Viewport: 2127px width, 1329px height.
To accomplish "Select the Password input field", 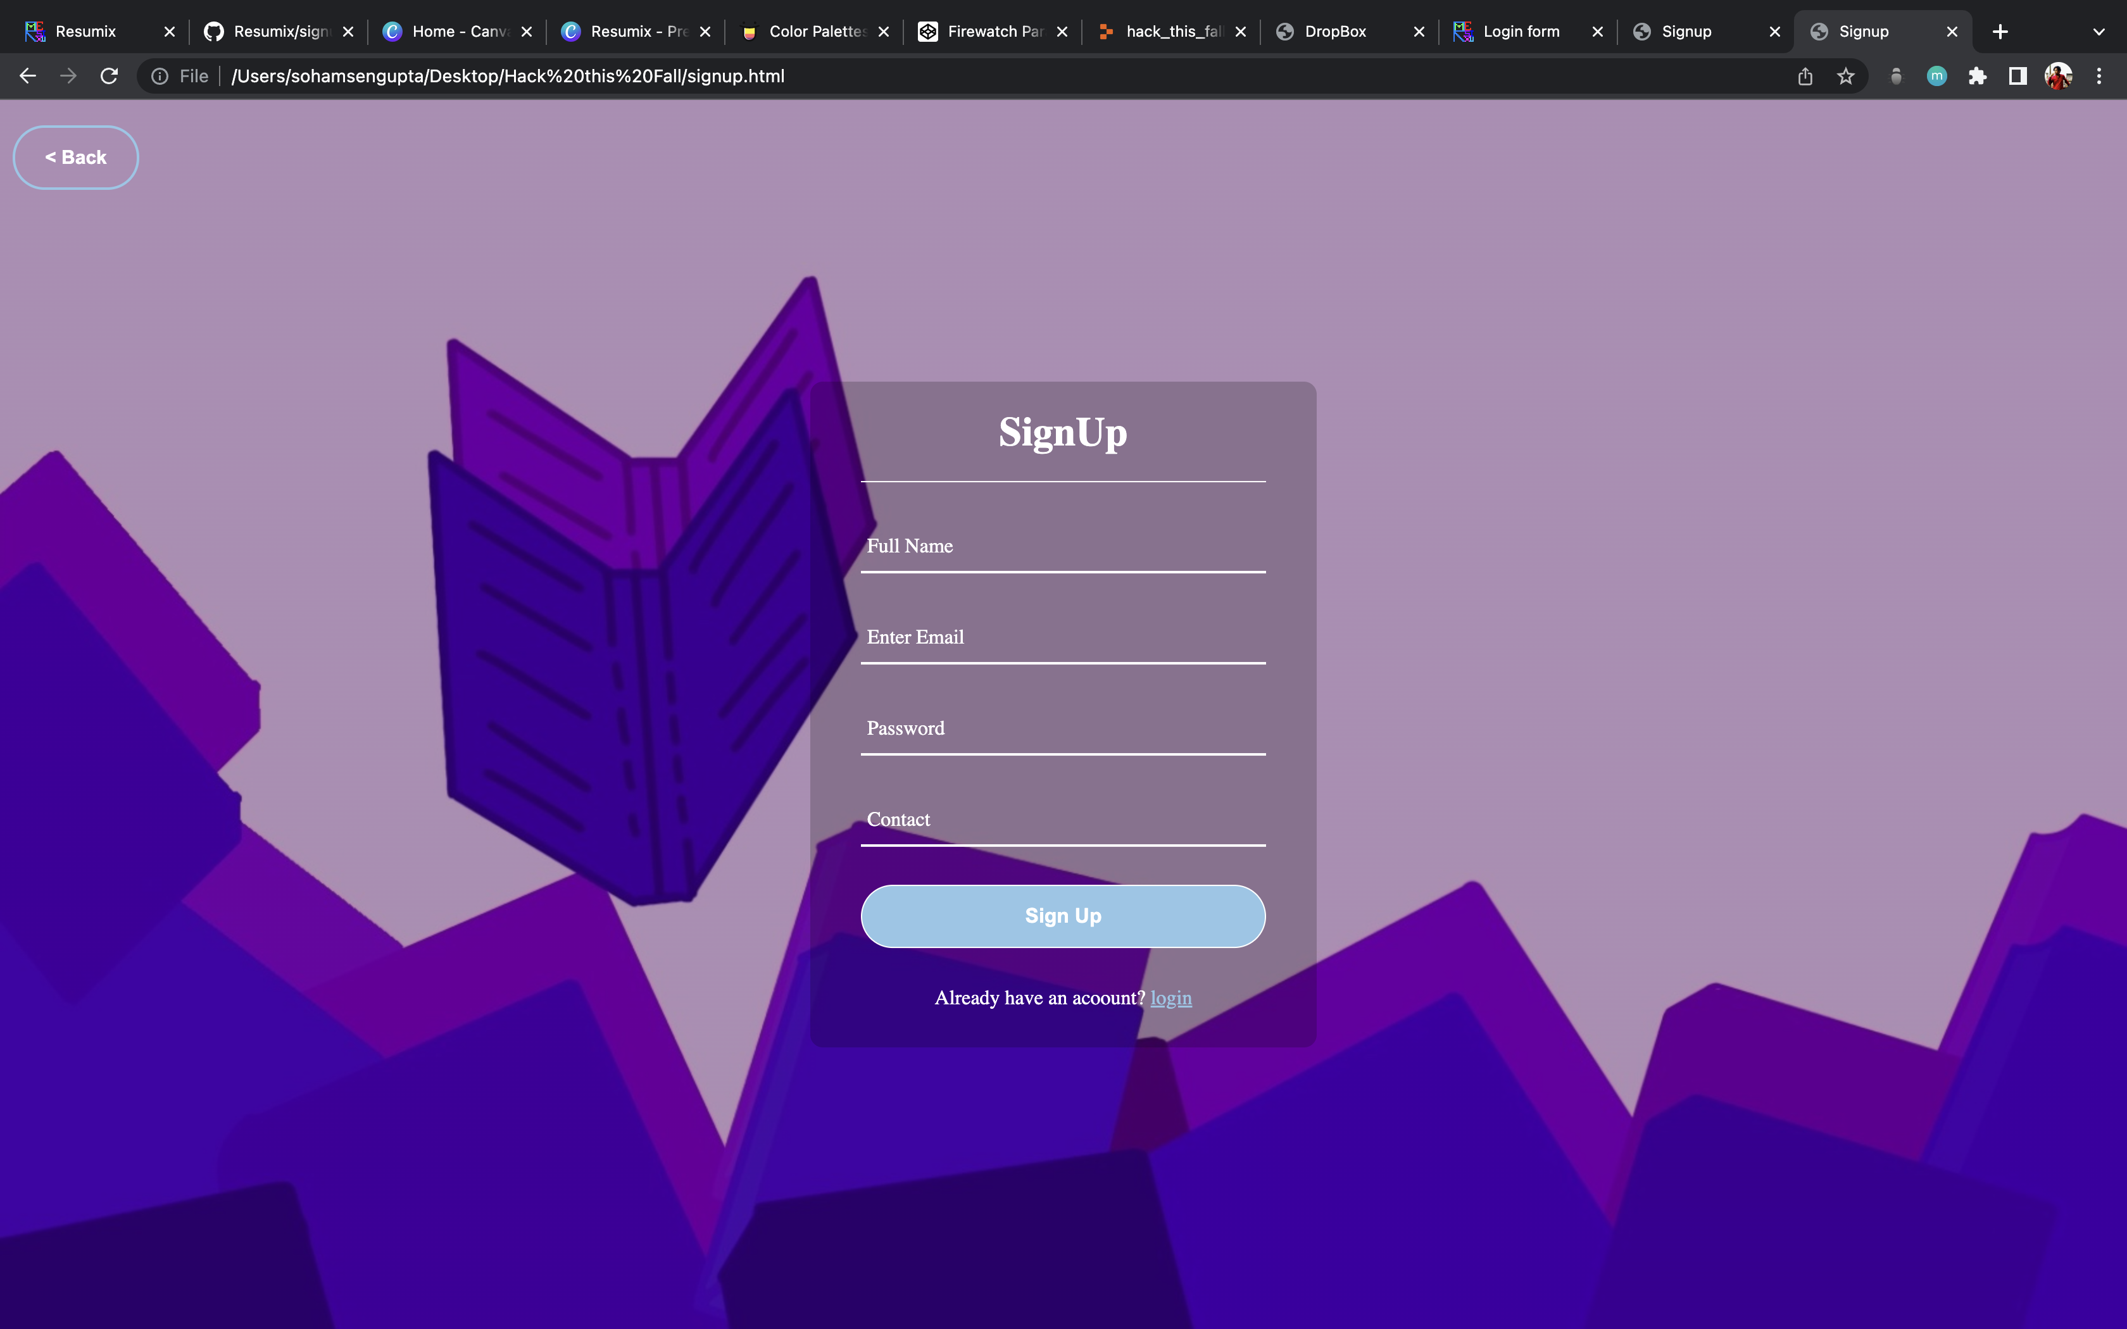I will click(x=1063, y=730).
